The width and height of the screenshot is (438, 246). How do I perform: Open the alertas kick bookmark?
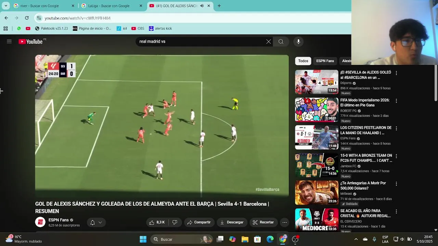[160, 28]
